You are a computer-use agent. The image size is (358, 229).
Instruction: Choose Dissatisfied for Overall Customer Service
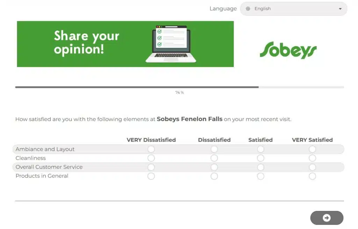214,167
